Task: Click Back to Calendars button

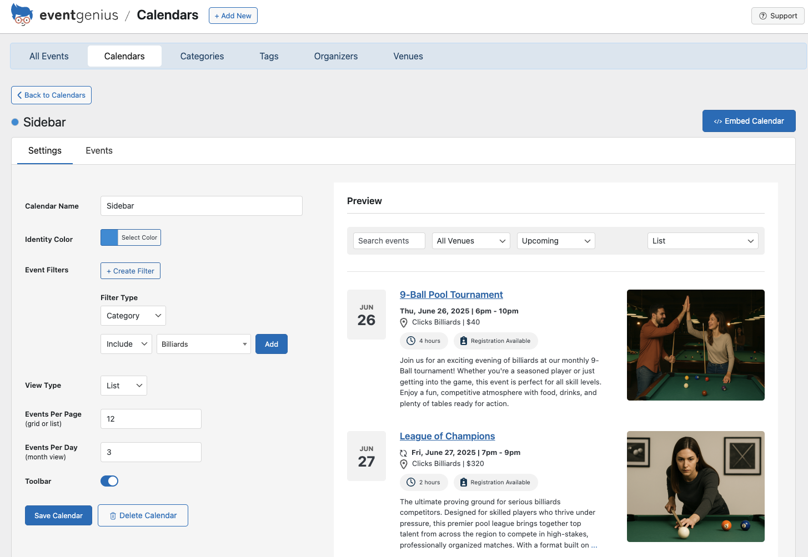Action: pyautogui.click(x=51, y=95)
